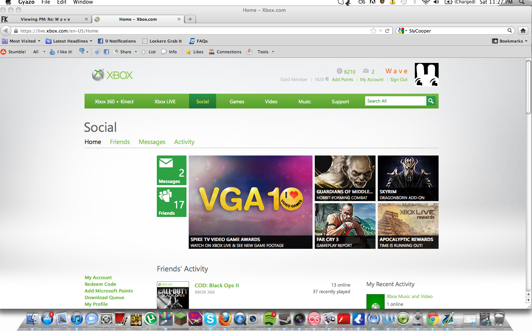Open the Add Points link
The height and width of the screenshot is (331, 532).
pos(343,80)
